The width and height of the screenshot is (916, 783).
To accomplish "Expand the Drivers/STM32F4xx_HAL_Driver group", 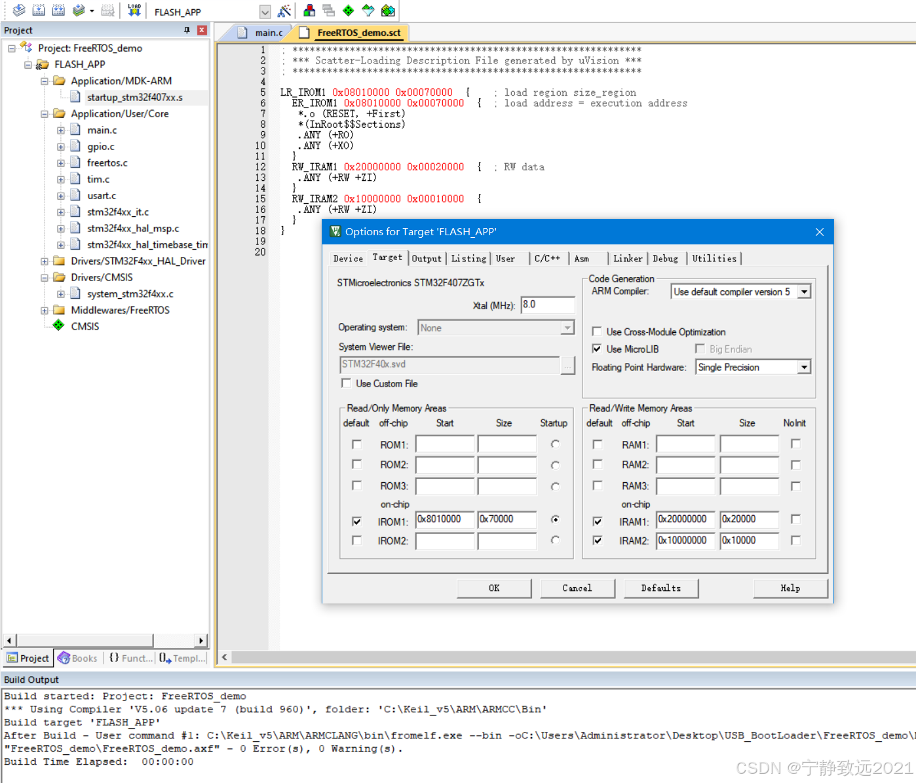I will point(45,261).
